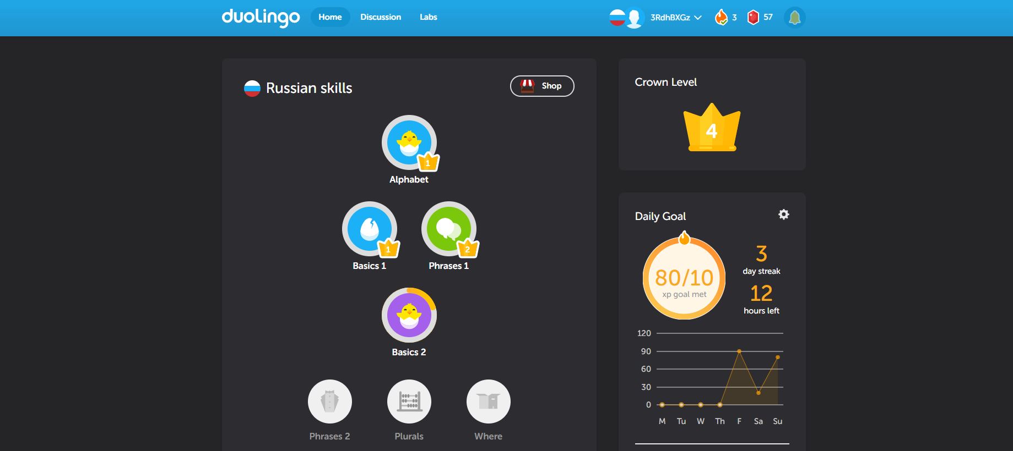Image resolution: width=1013 pixels, height=451 pixels.
Task: Click the Russian flag course icon in header
Action: click(617, 18)
